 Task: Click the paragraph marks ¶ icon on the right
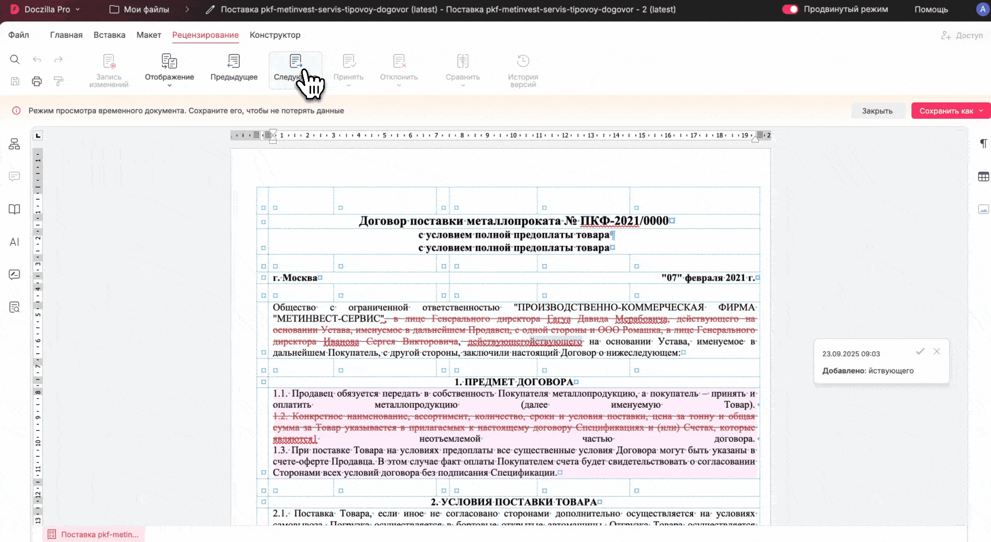pyautogui.click(x=984, y=144)
